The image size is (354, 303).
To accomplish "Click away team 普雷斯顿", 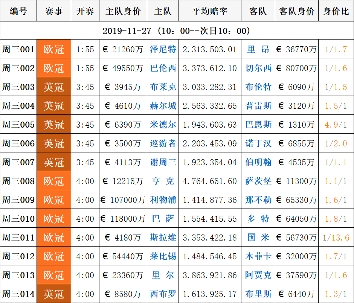I will (258, 106).
